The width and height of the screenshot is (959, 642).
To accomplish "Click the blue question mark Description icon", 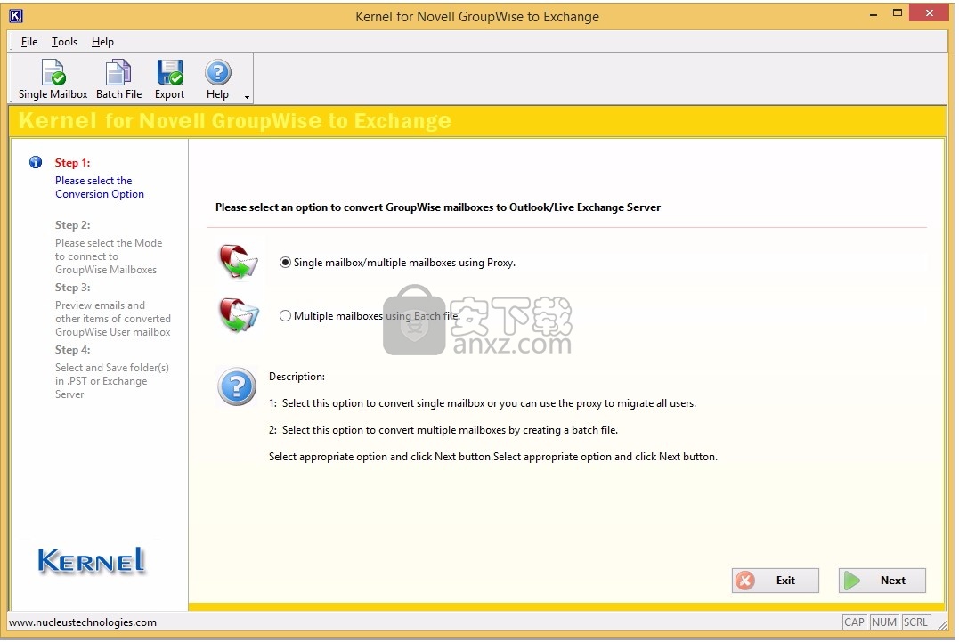I will pyautogui.click(x=237, y=386).
